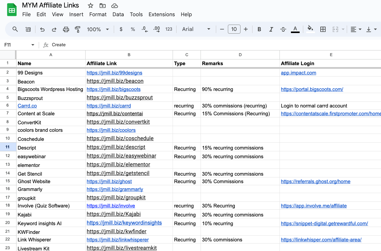
Task: Open the Fill color tool
Action: tap(310, 29)
